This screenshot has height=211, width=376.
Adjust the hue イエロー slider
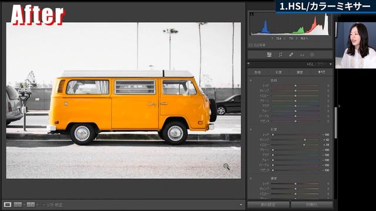tap(296, 96)
